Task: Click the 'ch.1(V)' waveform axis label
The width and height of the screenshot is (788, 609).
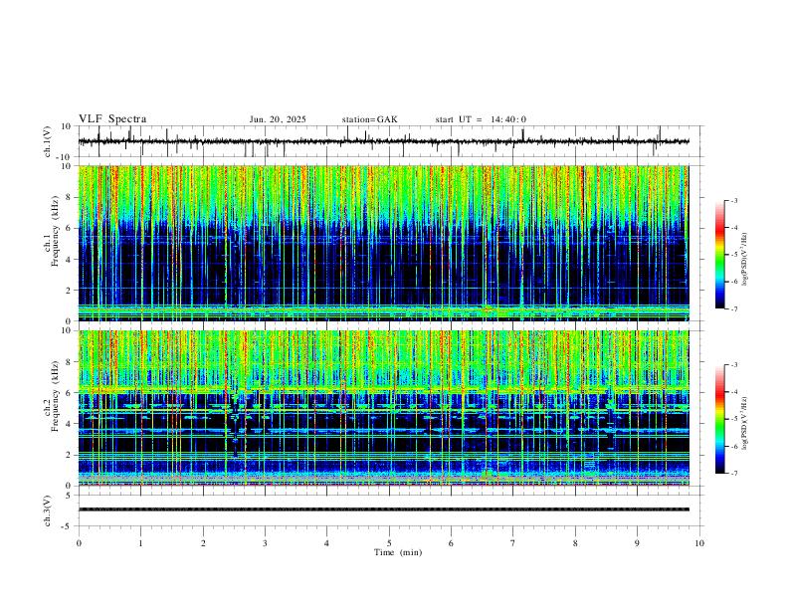Action: point(48,141)
